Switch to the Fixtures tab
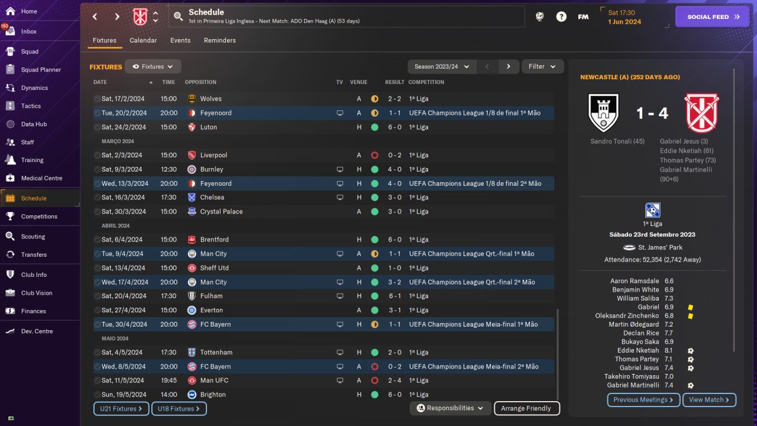The height and width of the screenshot is (426, 757). pos(105,40)
